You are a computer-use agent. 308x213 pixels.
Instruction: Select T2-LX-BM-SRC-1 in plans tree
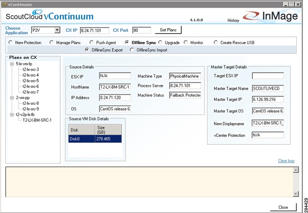(37, 120)
